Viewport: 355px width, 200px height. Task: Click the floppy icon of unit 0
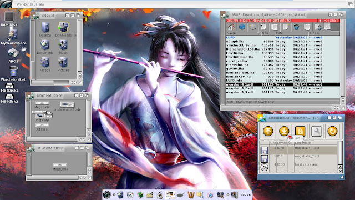coord(264,150)
